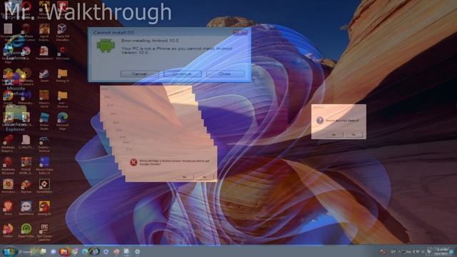Viewport: 457px width, 257px height.
Task: Open the Roblox Studio desktop icon
Action: tap(44, 121)
